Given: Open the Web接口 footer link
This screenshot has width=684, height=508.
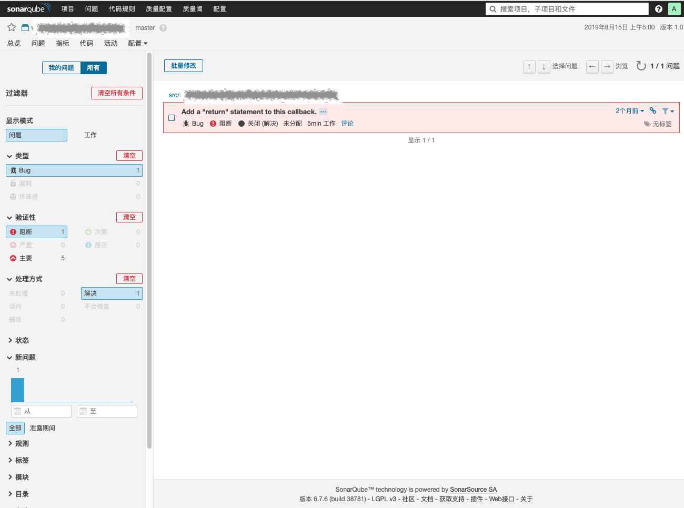Looking at the screenshot, I should point(501,499).
